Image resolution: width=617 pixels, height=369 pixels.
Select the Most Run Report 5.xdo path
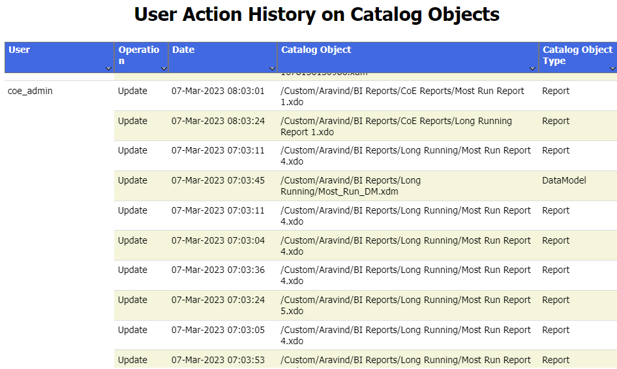pyautogui.click(x=405, y=305)
